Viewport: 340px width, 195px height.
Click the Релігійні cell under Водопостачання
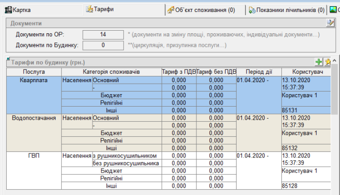coord(111,140)
